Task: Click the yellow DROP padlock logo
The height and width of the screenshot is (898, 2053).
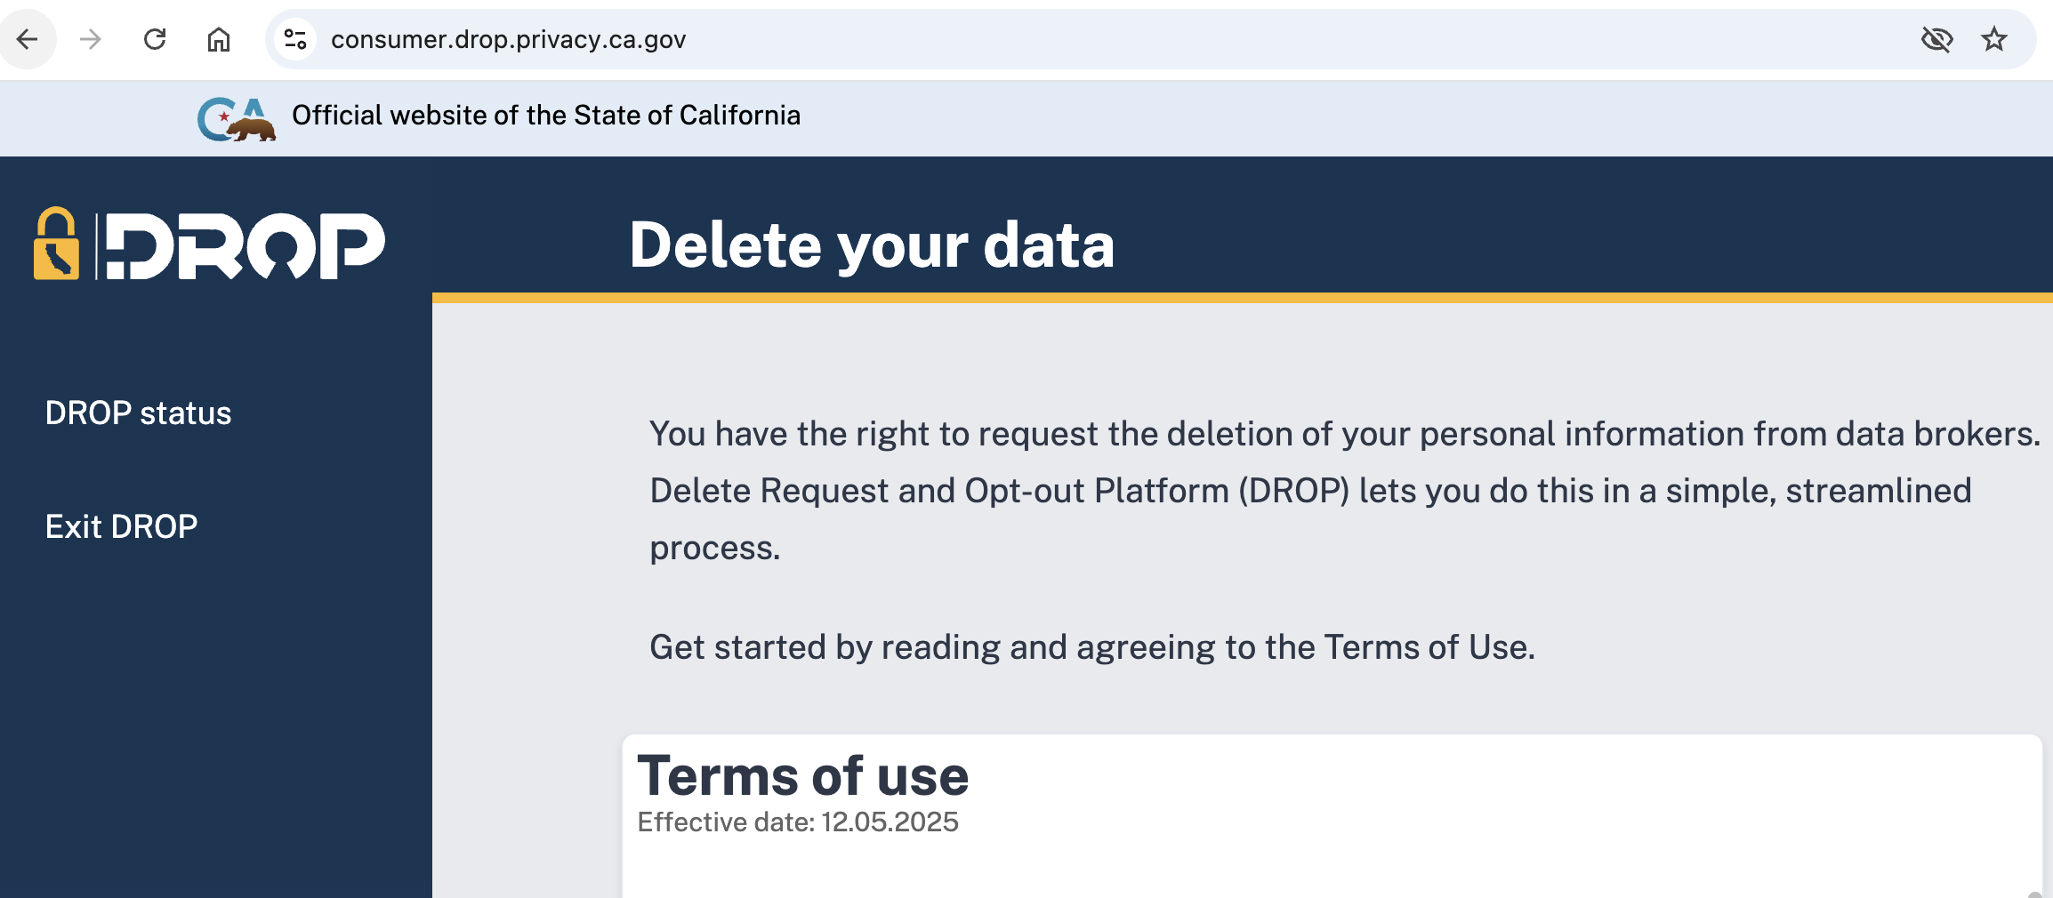Action: (x=57, y=243)
